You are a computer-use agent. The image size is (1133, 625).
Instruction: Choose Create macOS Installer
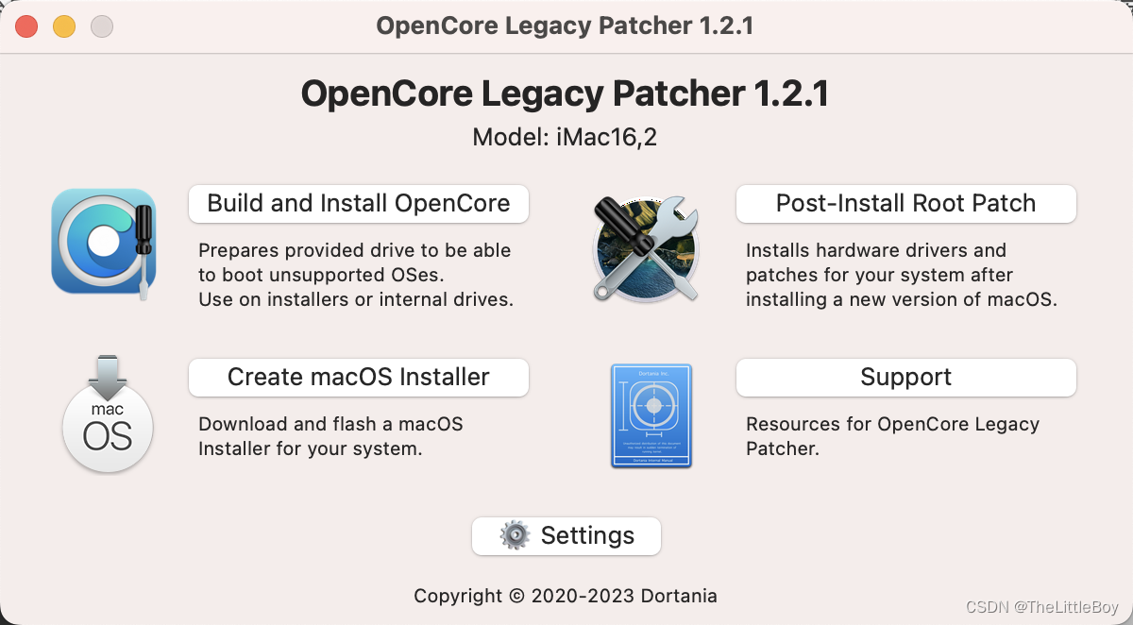359,377
